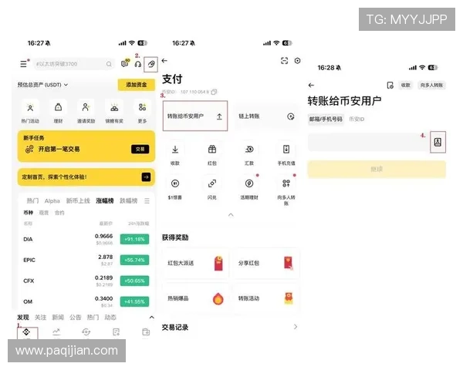Open the QR scan icon on Pay screen
The height and width of the screenshot is (370, 463).
(284, 61)
